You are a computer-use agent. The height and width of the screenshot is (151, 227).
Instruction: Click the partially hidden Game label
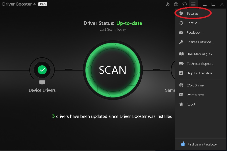pyautogui.click(x=170, y=90)
